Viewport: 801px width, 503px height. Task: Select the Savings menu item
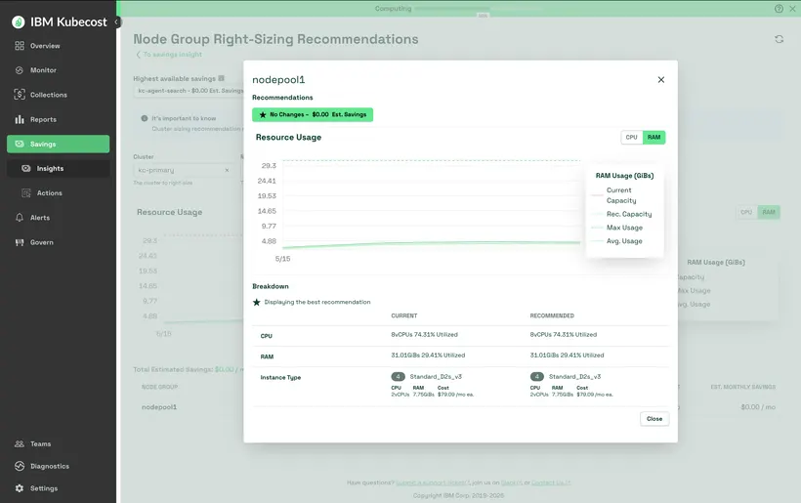coord(59,144)
